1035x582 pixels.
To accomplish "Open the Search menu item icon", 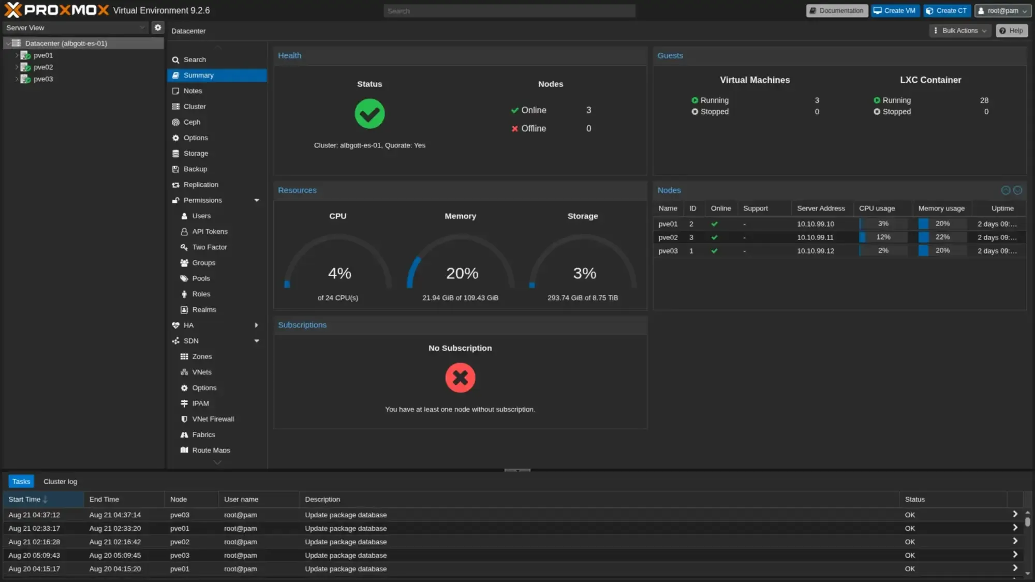I will coord(175,60).
